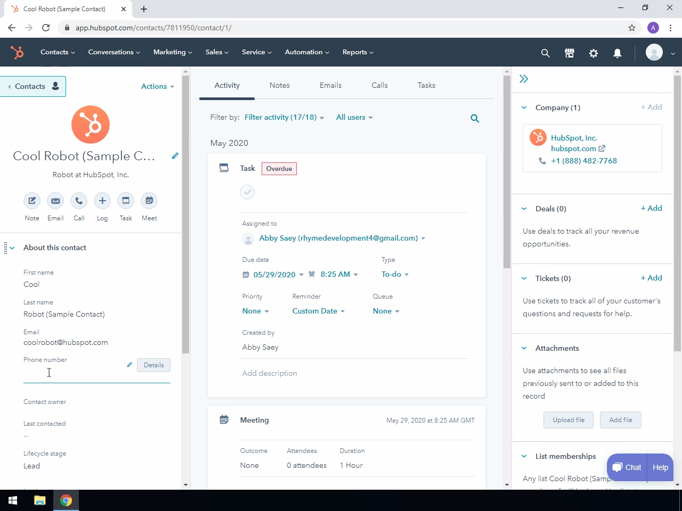Collapse the Attachments section
The height and width of the screenshot is (511, 682).
[524, 348]
